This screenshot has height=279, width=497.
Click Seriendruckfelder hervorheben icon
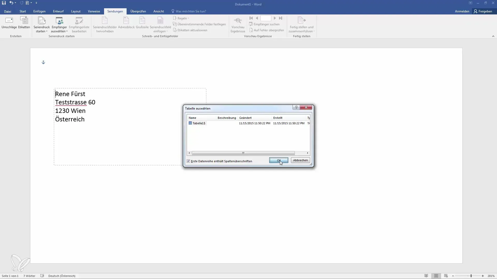click(105, 25)
